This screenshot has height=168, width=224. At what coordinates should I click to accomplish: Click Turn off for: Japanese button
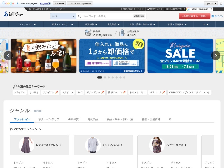coord(80,3)
